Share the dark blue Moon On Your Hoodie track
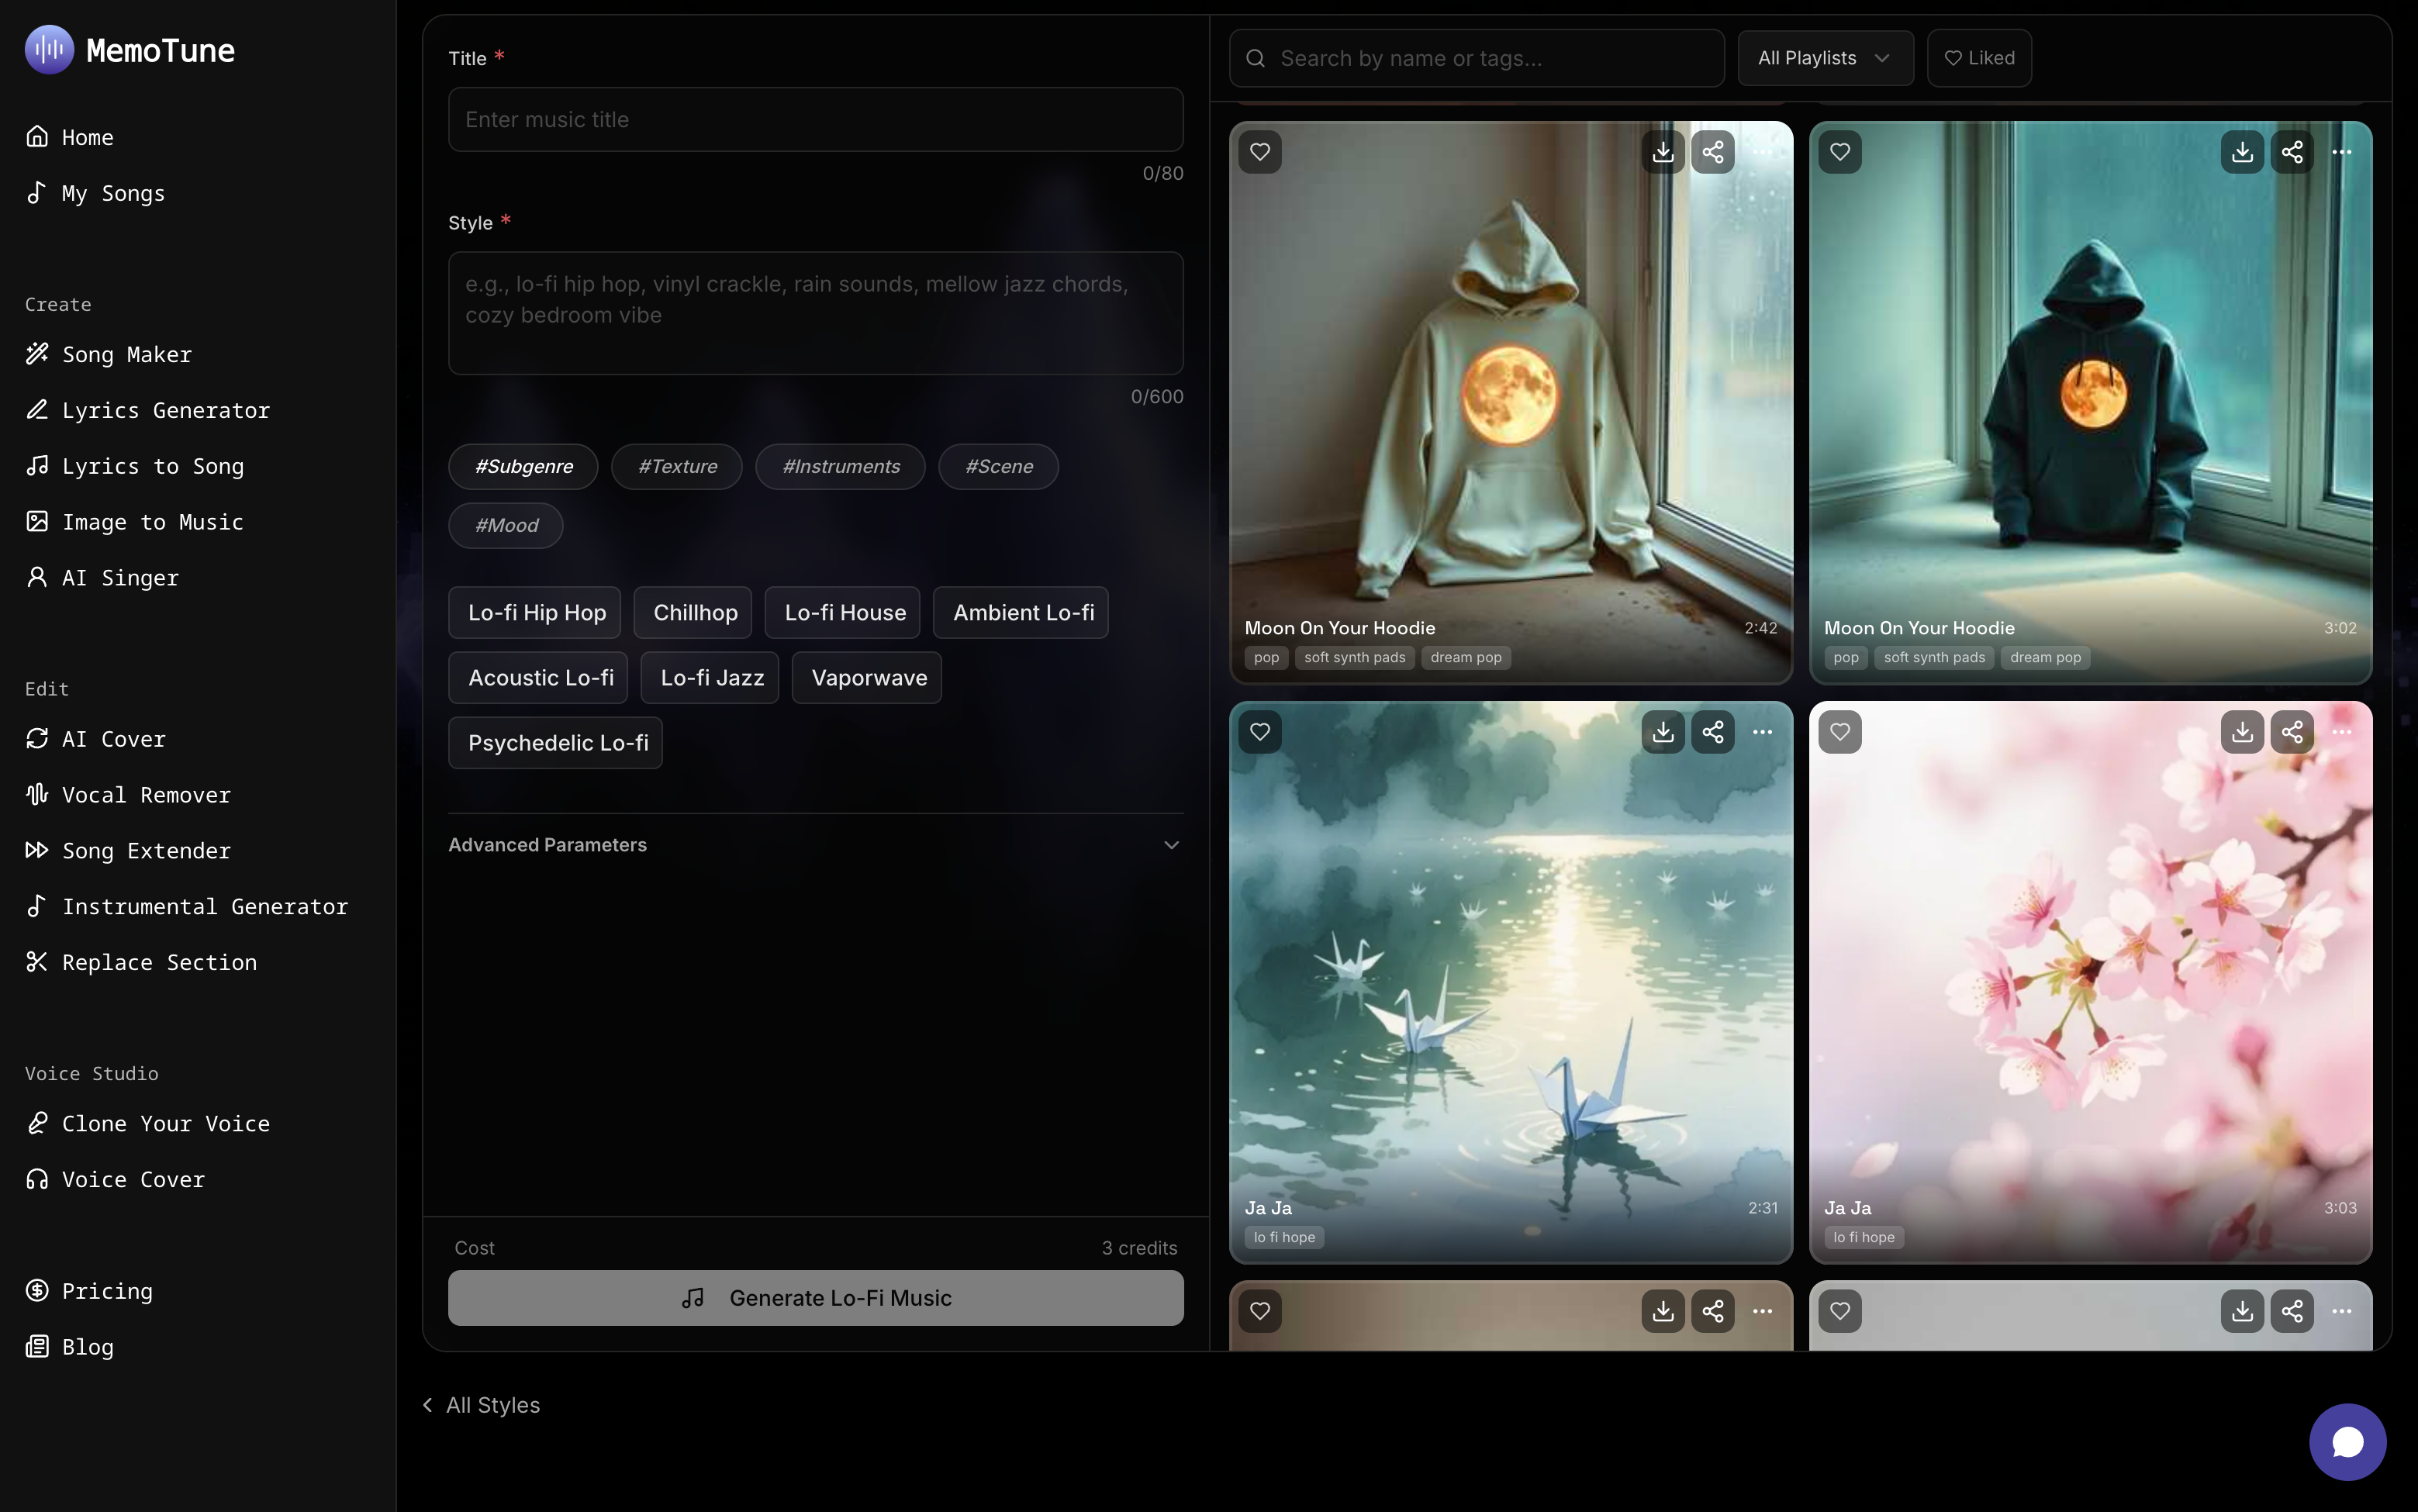Screen dimensions: 2418x1512 pyautogui.click(x=2292, y=152)
